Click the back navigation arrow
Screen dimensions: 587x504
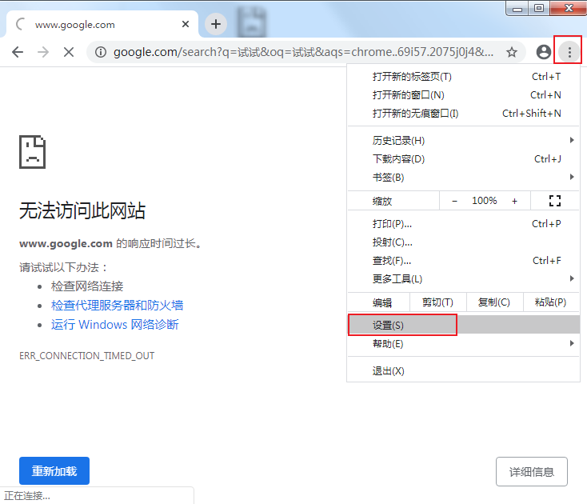click(18, 52)
